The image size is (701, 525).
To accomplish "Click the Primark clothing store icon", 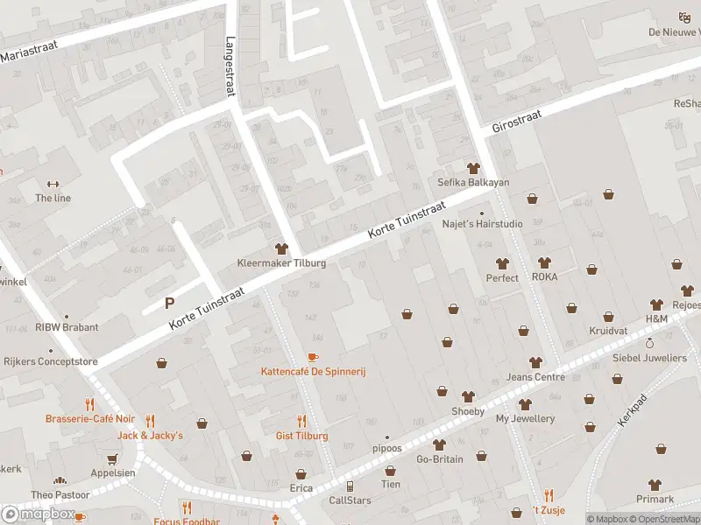I will click(x=655, y=484).
